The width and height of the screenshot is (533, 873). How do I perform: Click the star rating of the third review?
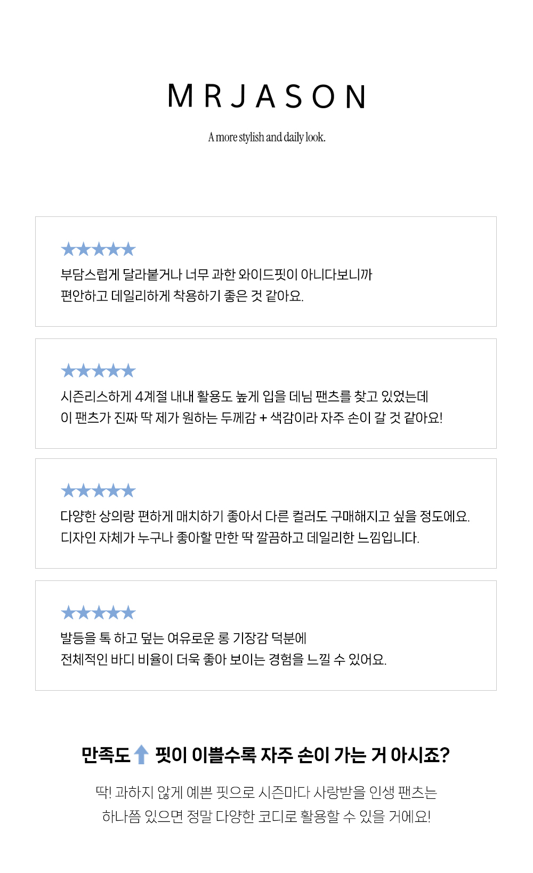pyautogui.click(x=99, y=490)
